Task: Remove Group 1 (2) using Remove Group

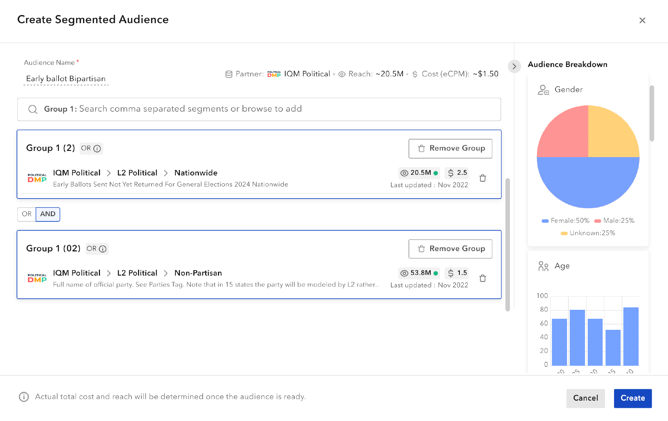Action: click(450, 148)
